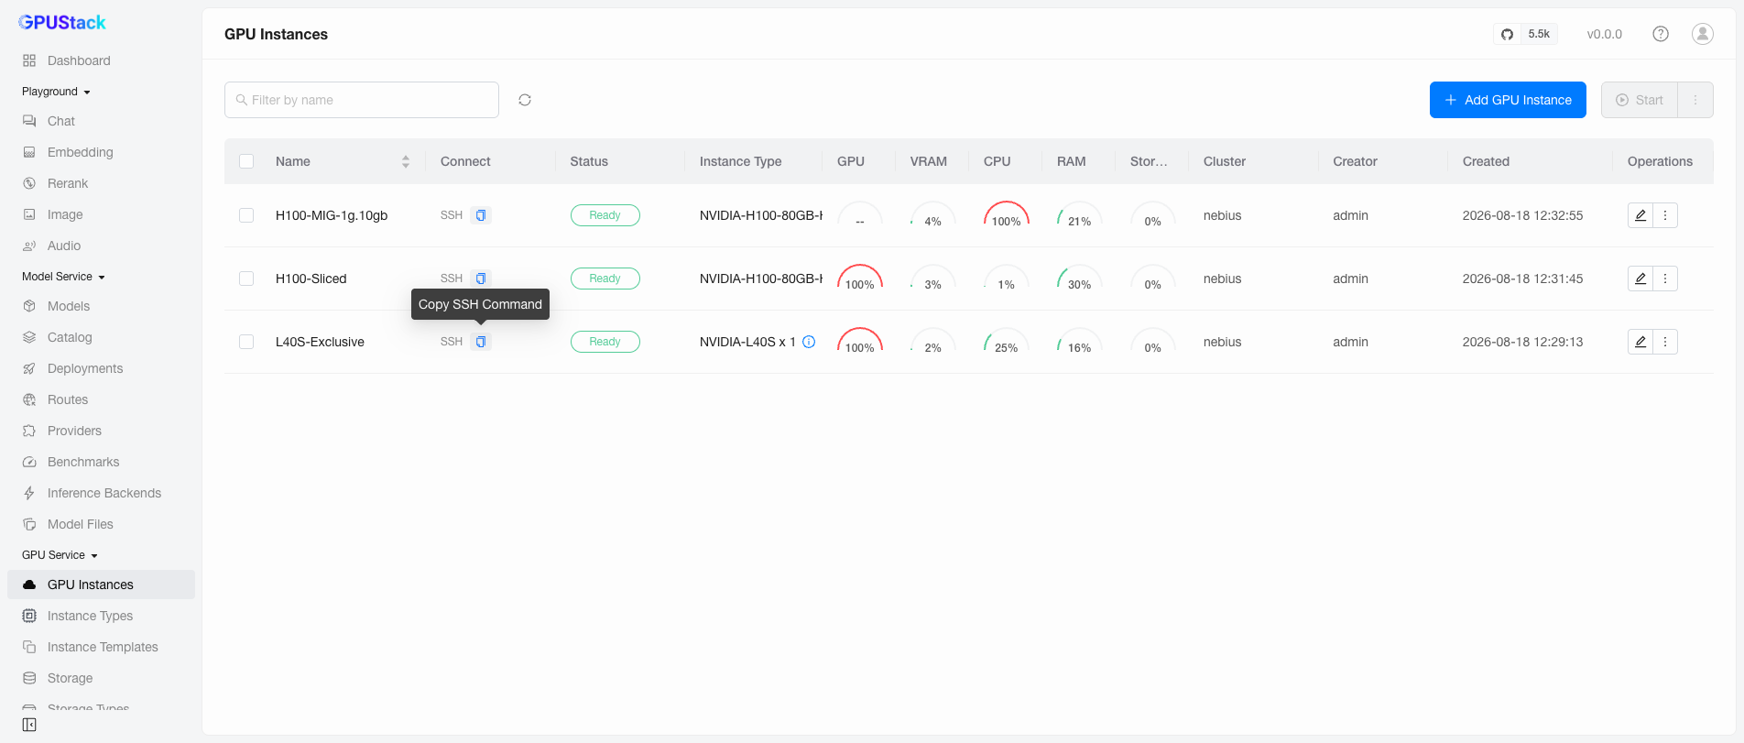Click the GPUStack logo
The width and height of the screenshot is (1744, 743).
click(x=62, y=22)
